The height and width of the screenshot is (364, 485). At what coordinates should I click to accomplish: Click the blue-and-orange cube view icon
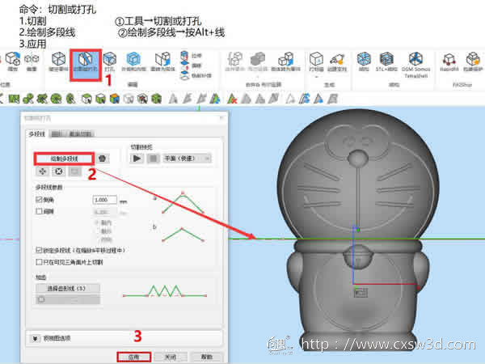tap(115, 99)
